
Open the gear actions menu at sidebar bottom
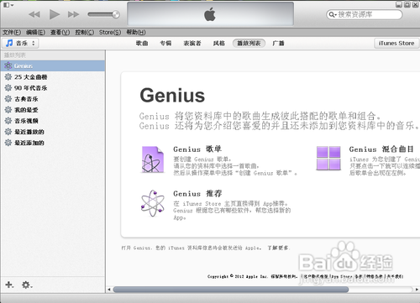pyautogui.click(x=27, y=285)
